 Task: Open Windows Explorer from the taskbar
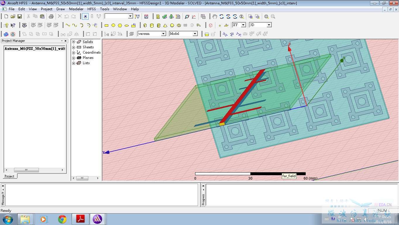[25, 219]
